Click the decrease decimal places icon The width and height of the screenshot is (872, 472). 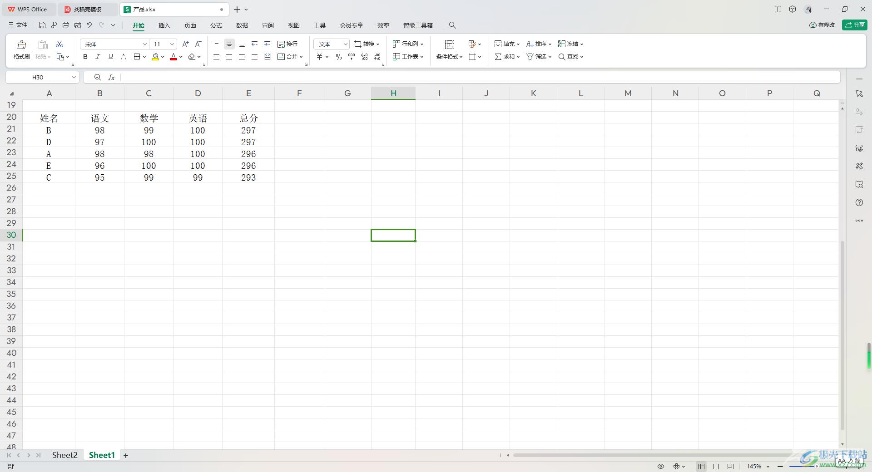click(377, 57)
